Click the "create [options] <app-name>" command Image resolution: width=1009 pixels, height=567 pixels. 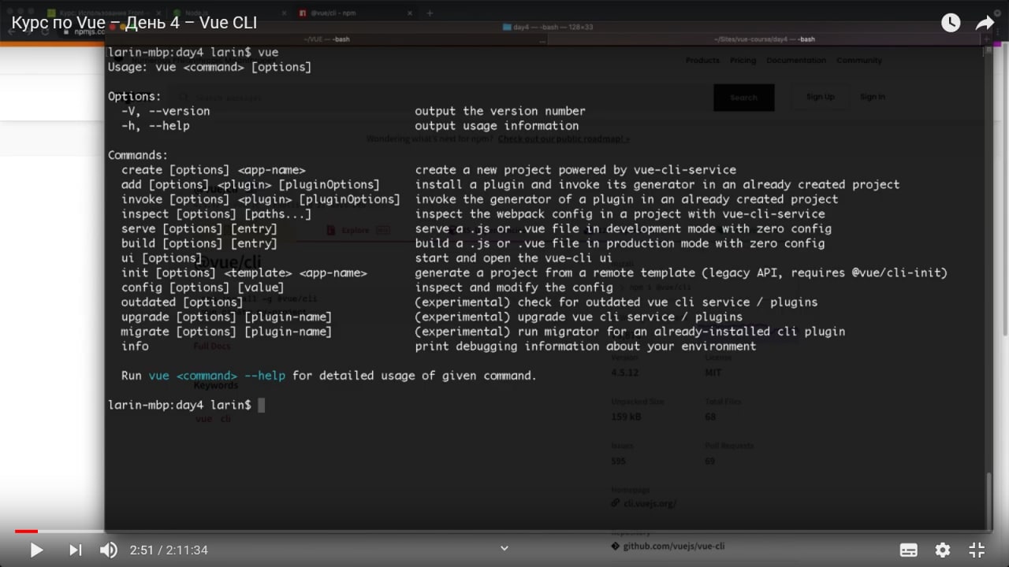[213, 170]
